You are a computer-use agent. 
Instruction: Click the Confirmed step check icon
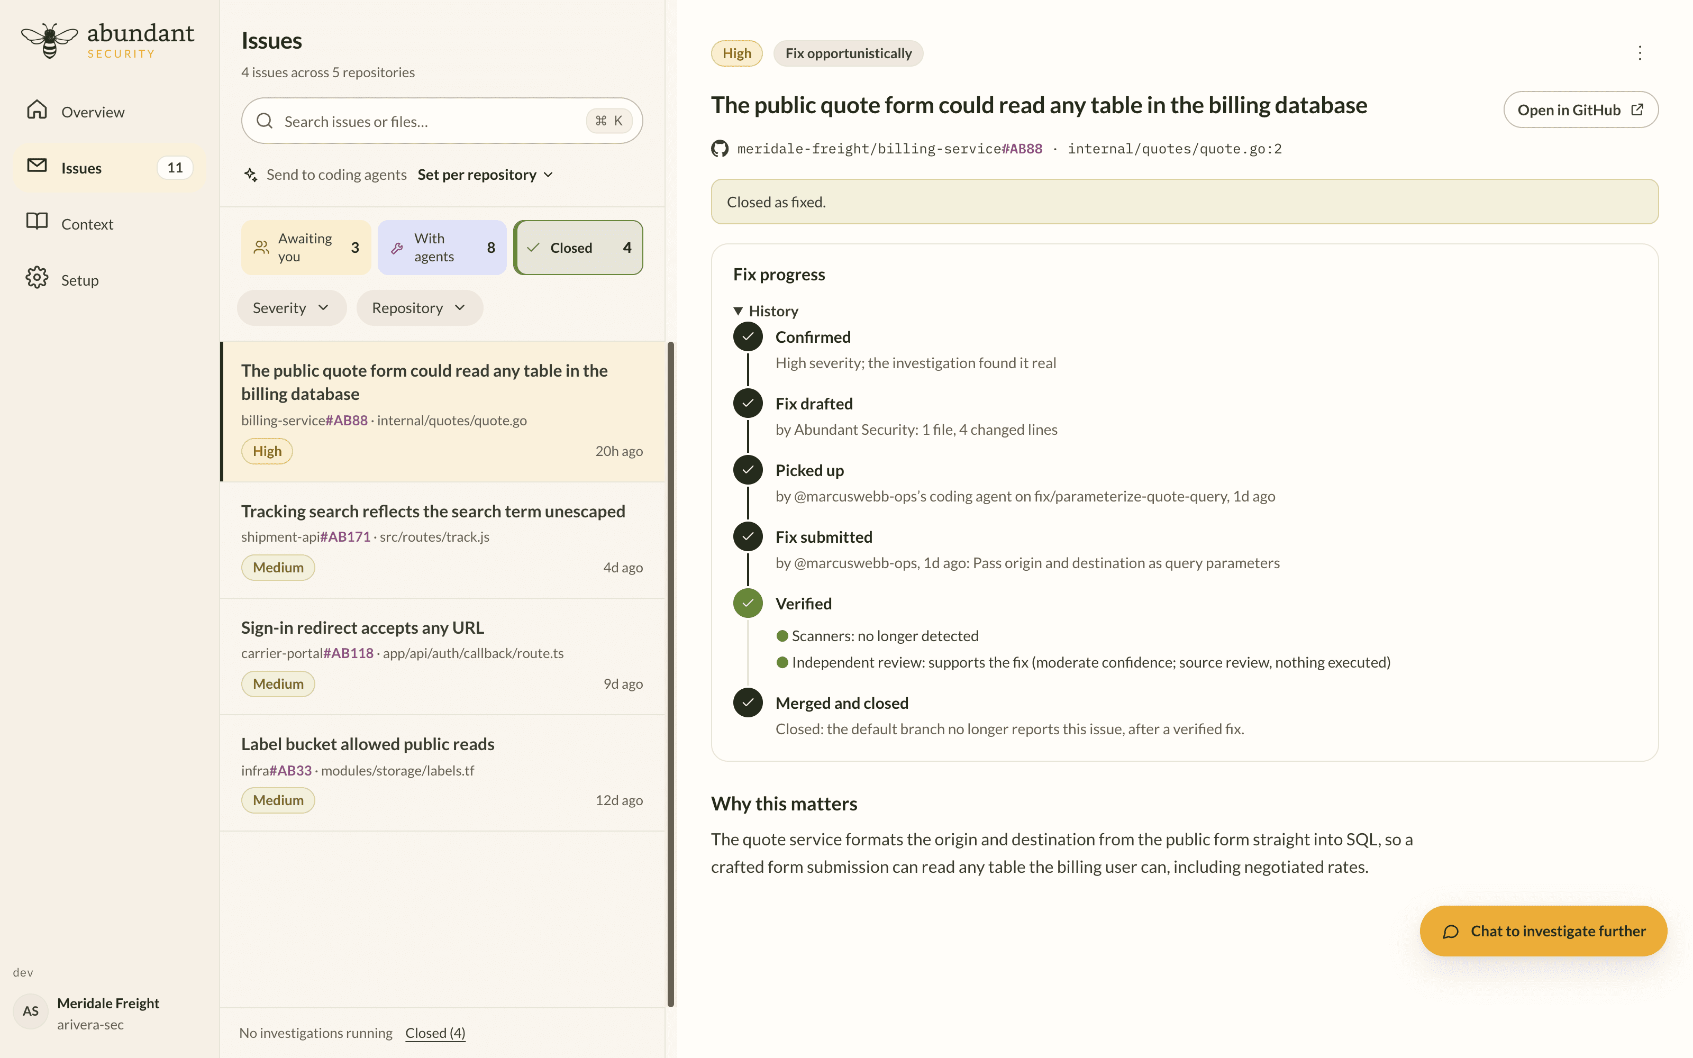[748, 336]
